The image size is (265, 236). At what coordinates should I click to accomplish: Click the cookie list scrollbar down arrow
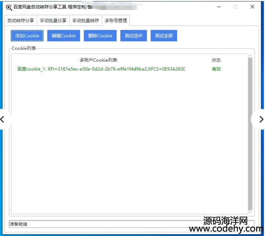pos(250,212)
